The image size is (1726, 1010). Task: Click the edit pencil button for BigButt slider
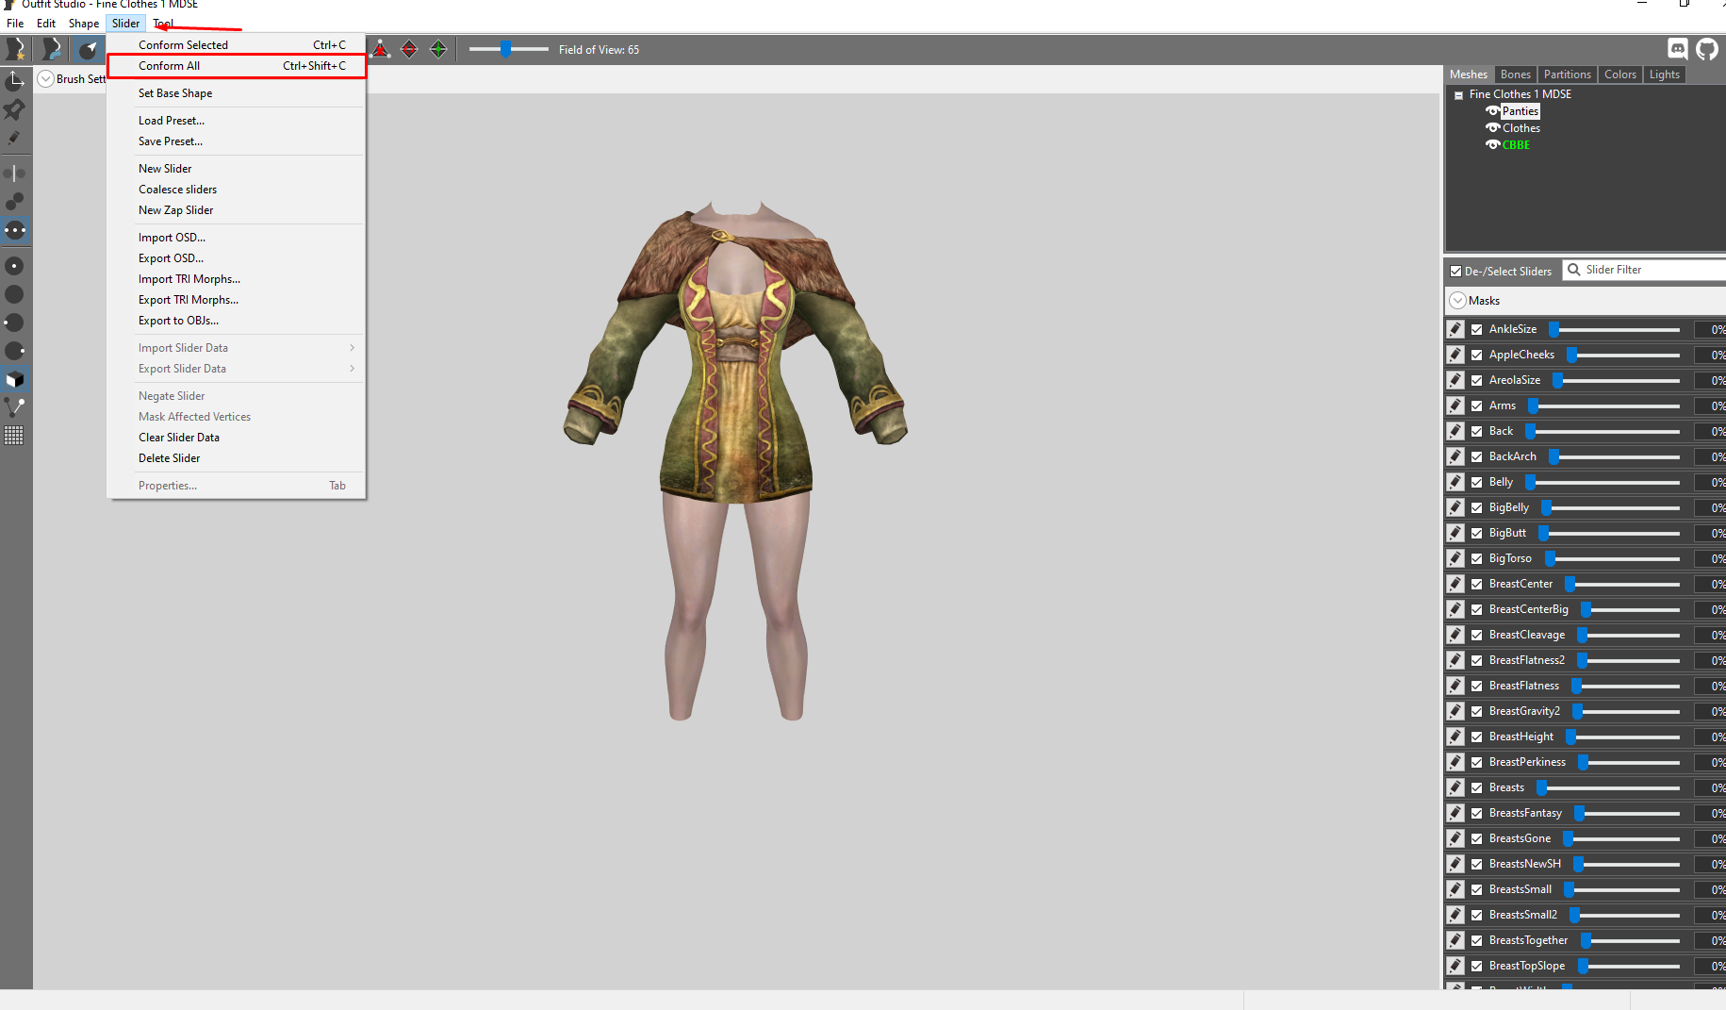pos(1455,533)
